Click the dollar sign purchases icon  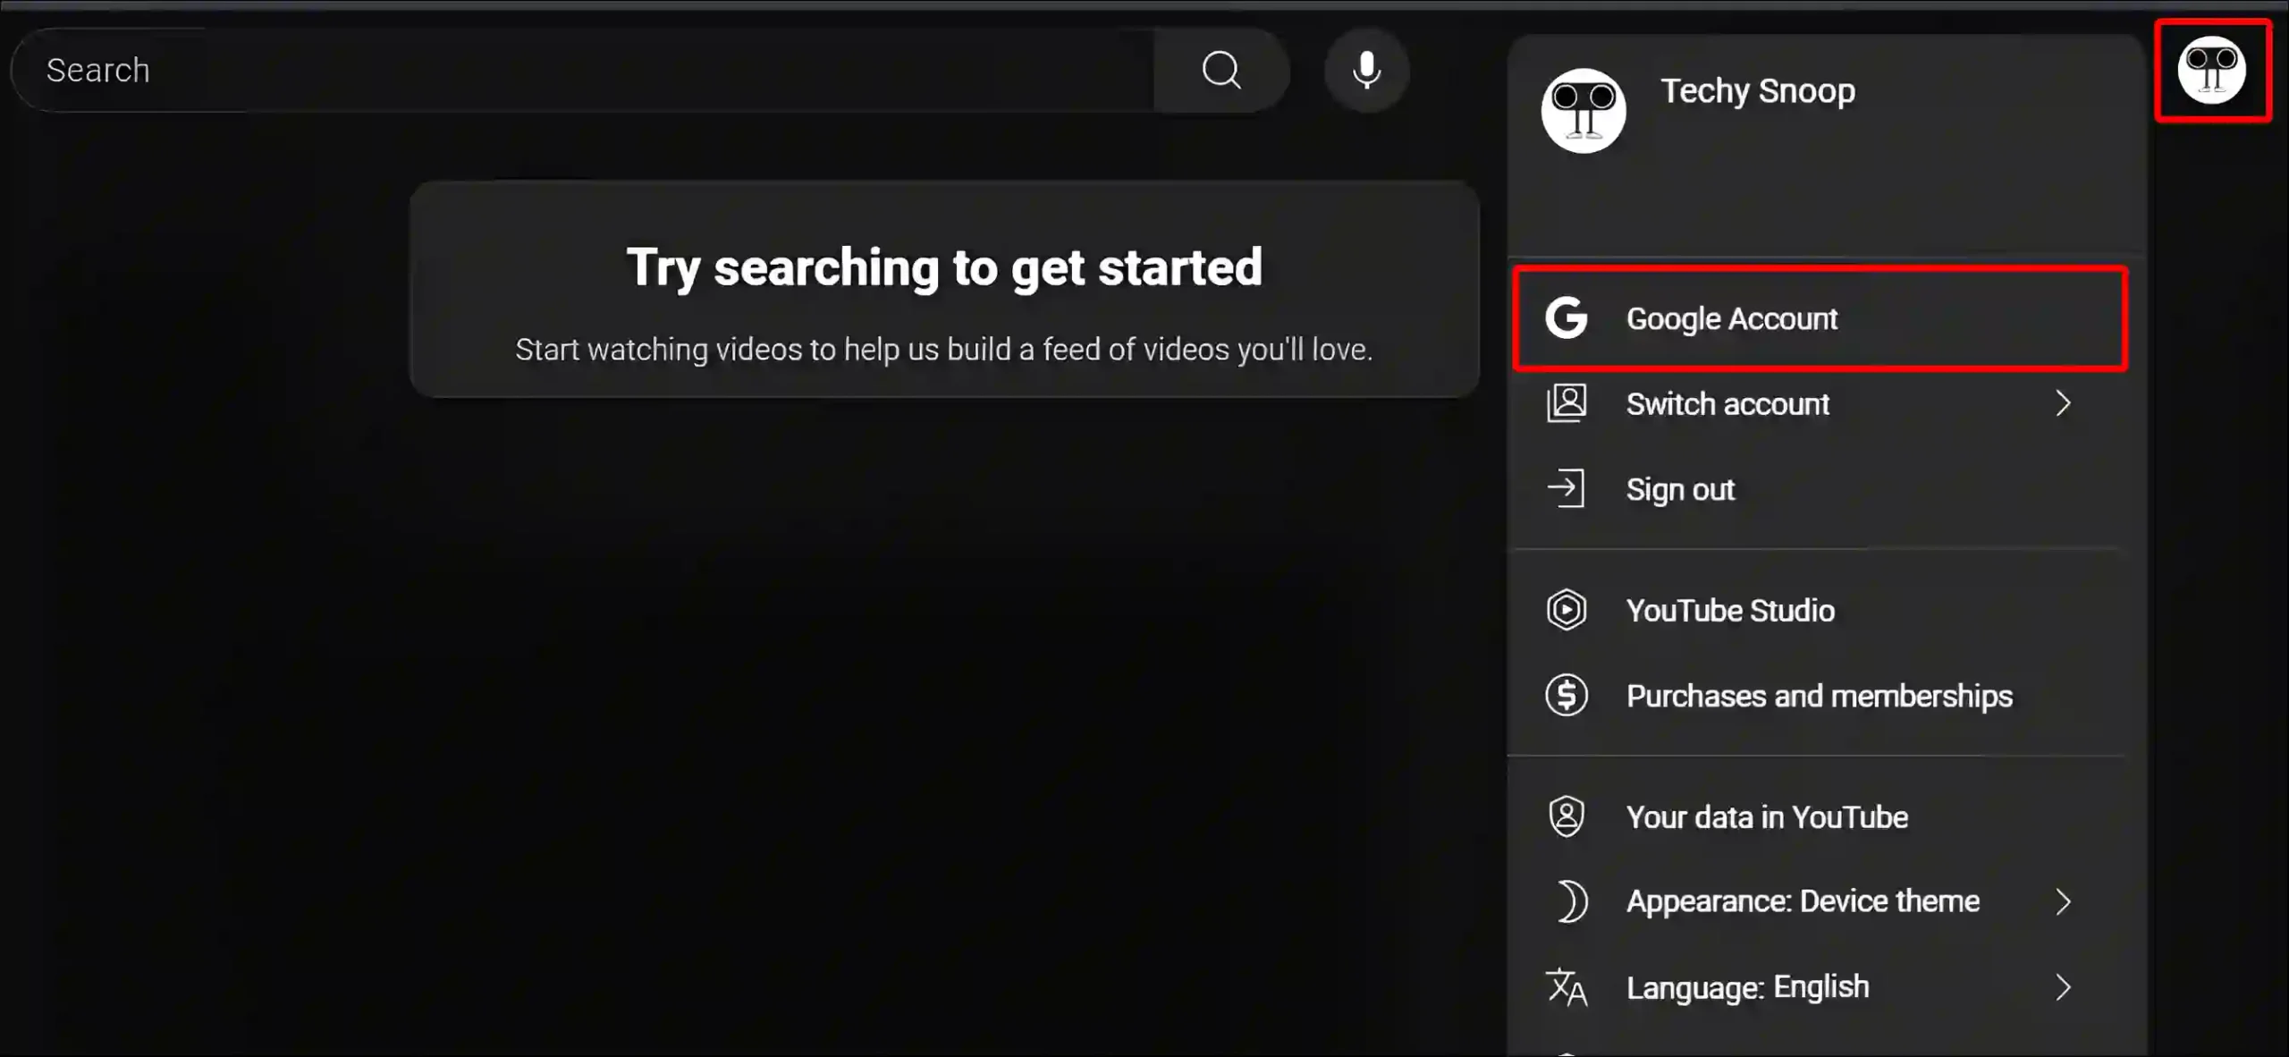pyautogui.click(x=1567, y=695)
